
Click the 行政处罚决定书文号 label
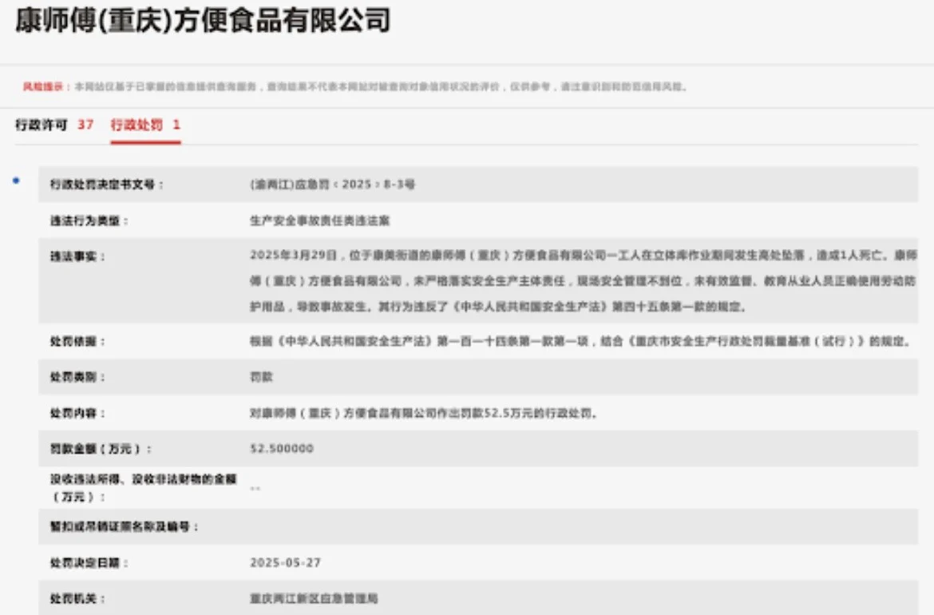click(107, 184)
